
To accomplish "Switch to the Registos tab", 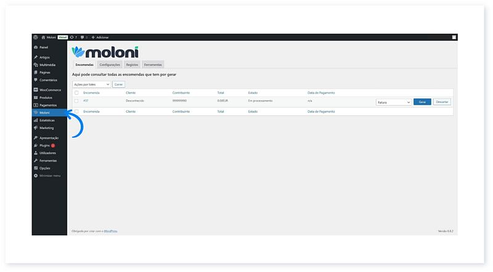I will tap(132, 65).
